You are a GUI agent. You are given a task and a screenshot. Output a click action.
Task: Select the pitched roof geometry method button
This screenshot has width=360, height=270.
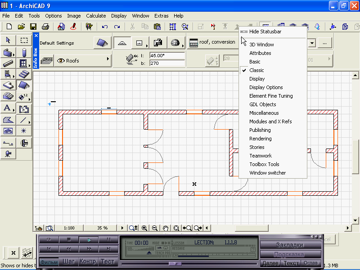click(x=122, y=43)
